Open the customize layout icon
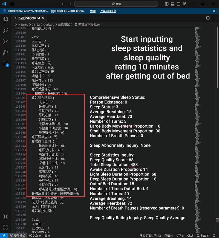Image resolution: width=219 pixels, height=238 pixels. click(185, 4)
